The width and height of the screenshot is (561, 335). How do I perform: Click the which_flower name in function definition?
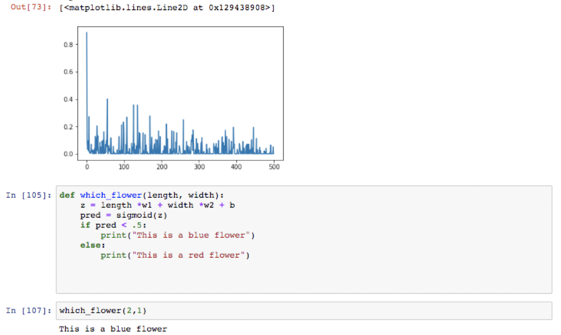coord(110,195)
